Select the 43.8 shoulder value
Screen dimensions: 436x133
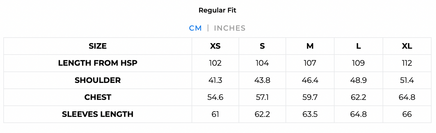pos(262,80)
